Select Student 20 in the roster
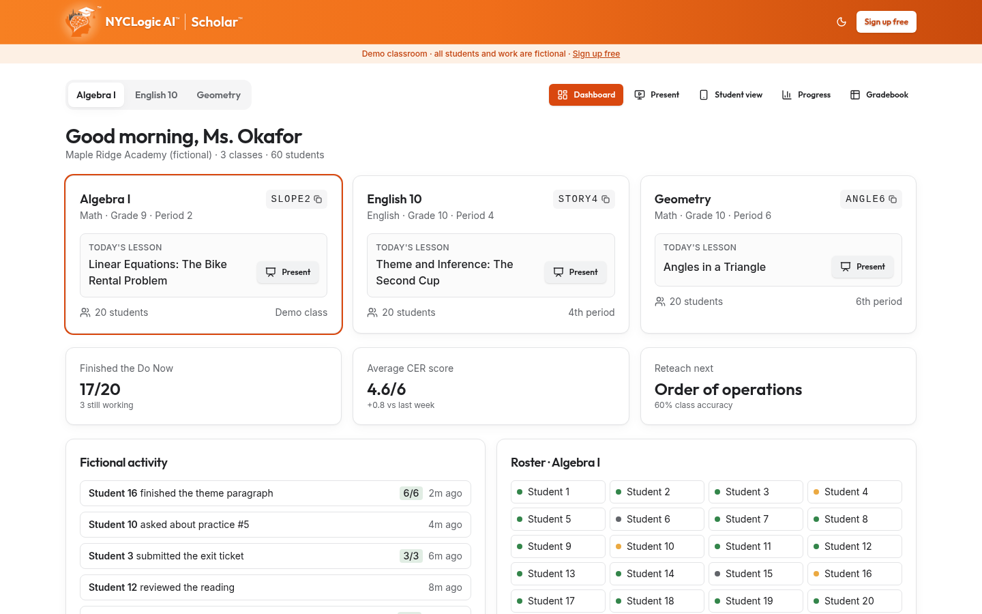Image resolution: width=982 pixels, height=614 pixels. point(854,601)
